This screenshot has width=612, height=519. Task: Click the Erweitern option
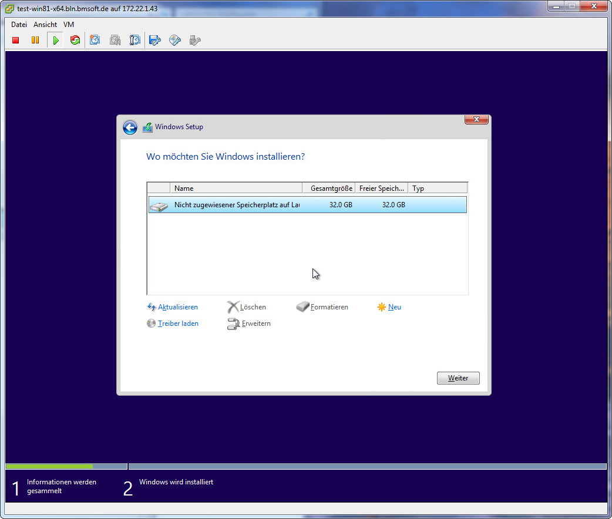pos(256,323)
